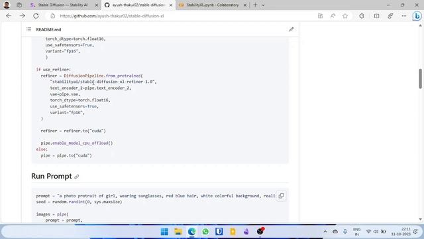
Task: Add this page to favorites
Action: 345,16
